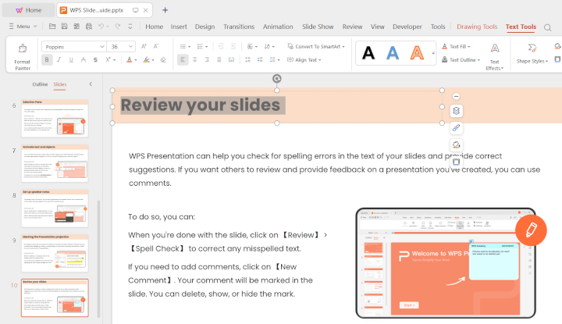The width and height of the screenshot is (562, 324).
Task: Center align the text
Action: [194, 59]
